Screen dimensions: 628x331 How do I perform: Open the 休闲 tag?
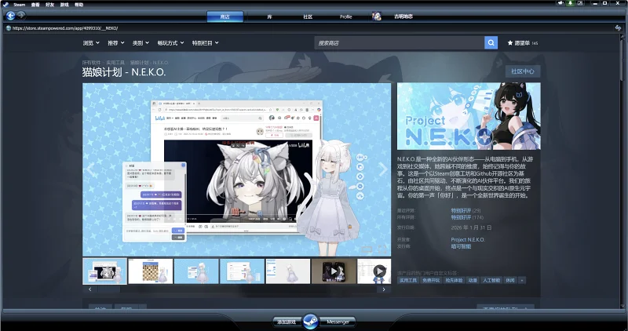(510, 280)
